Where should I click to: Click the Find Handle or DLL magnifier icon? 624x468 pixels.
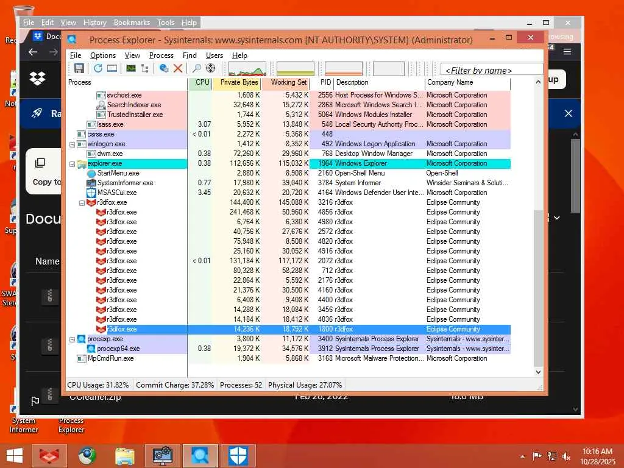point(197,68)
